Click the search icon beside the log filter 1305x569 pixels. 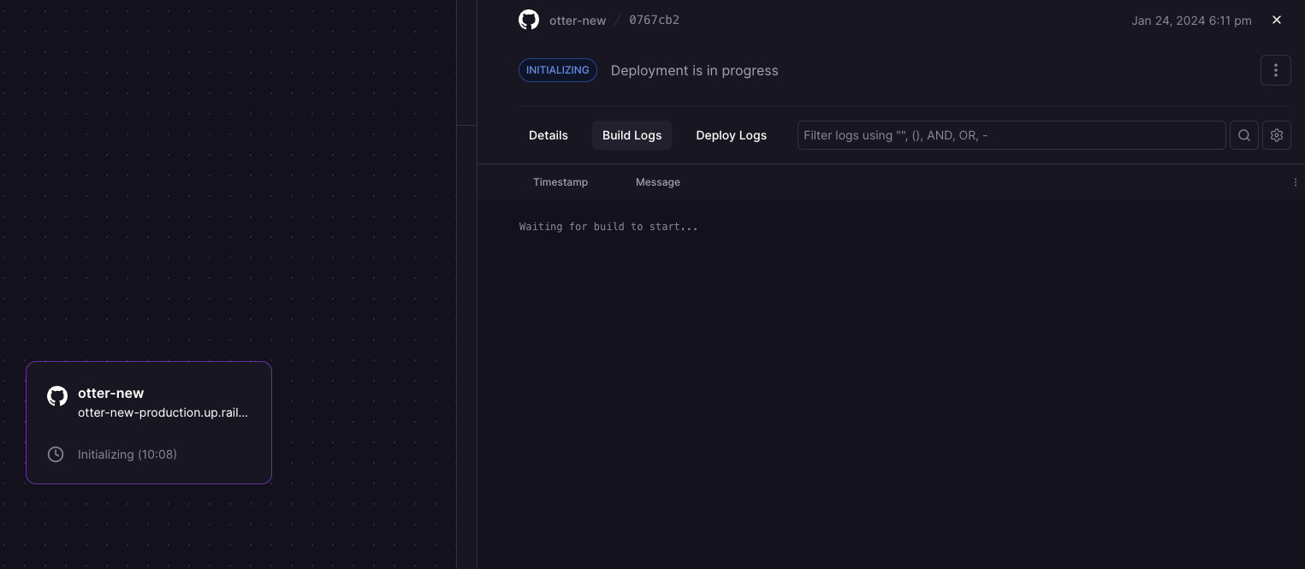coord(1243,135)
